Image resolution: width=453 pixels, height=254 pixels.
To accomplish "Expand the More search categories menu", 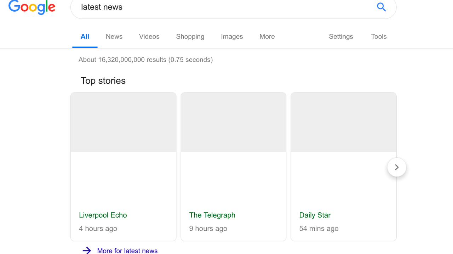I will coord(267,37).
